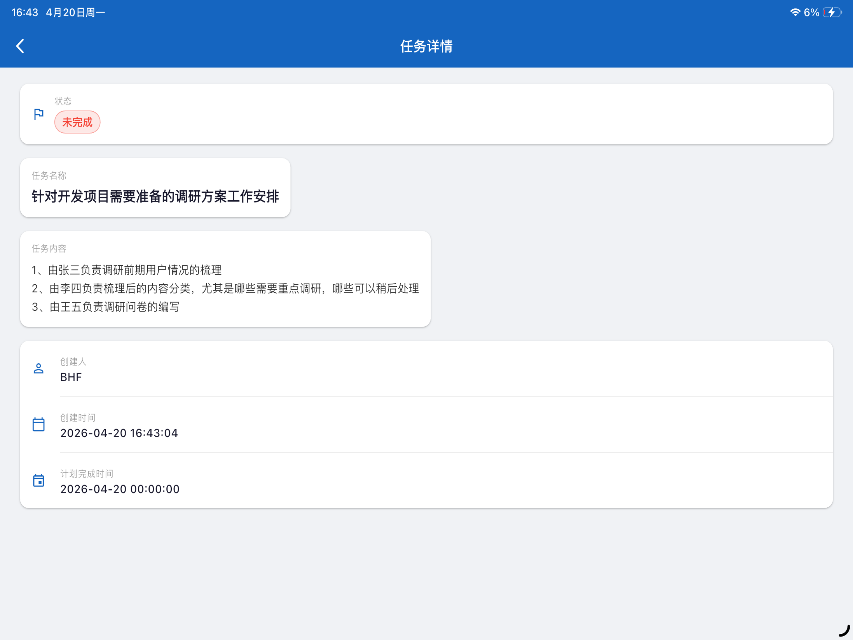The image size is (853, 640).
Task: Click the status flag icon
Action: [x=38, y=114]
